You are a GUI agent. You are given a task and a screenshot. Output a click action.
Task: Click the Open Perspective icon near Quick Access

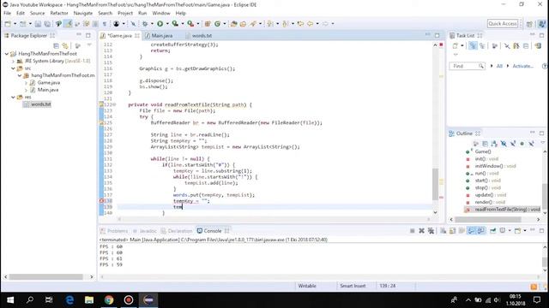pyautogui.click(x=529, y=24)
